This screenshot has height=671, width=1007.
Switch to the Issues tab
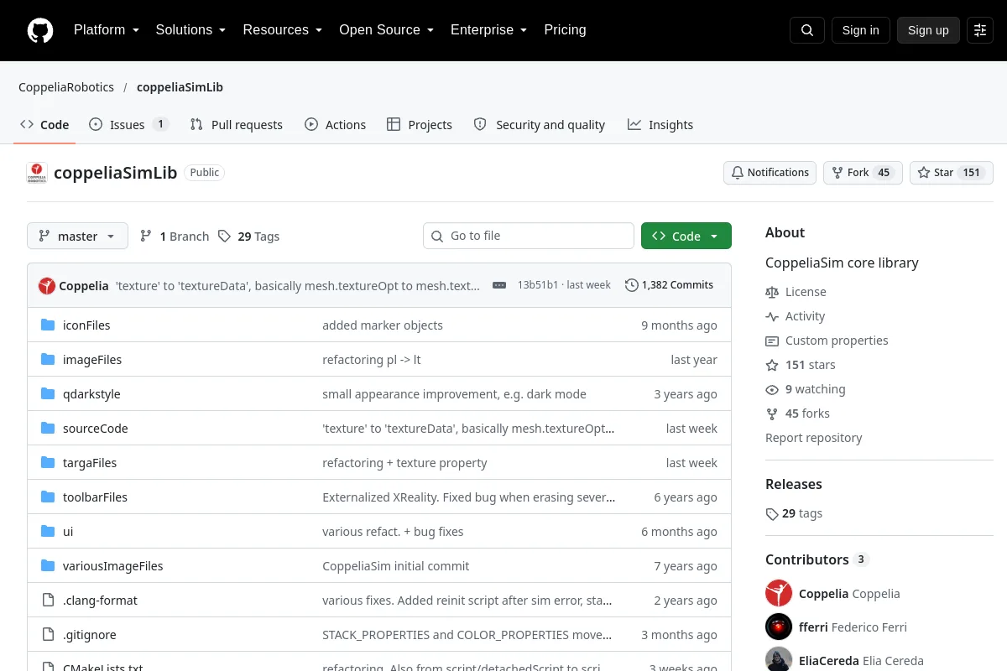click(x=128, y=124)
